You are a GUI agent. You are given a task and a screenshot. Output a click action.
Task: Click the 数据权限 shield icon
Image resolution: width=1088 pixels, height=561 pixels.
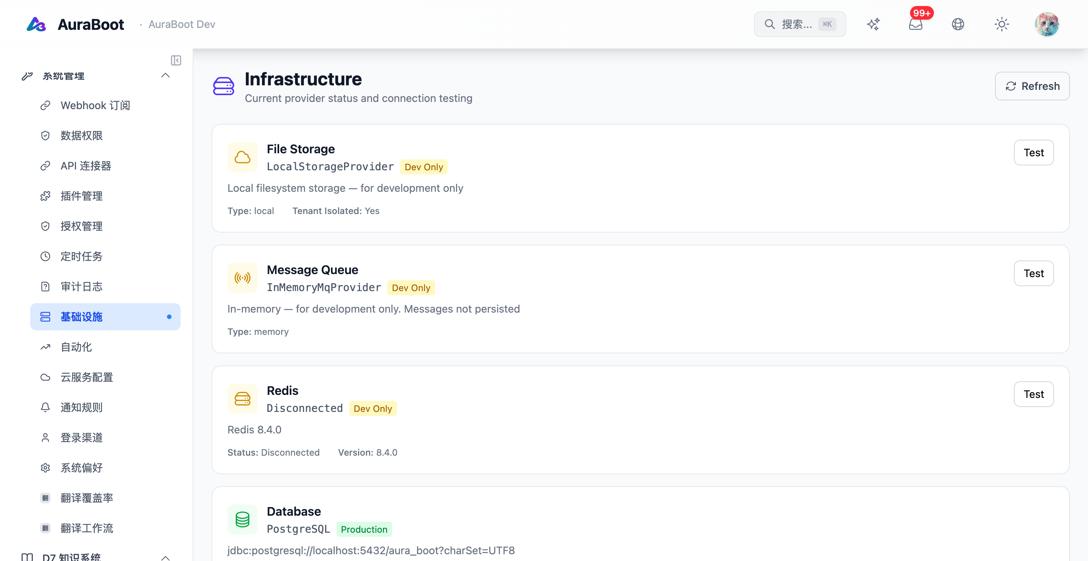pos(45,136)
